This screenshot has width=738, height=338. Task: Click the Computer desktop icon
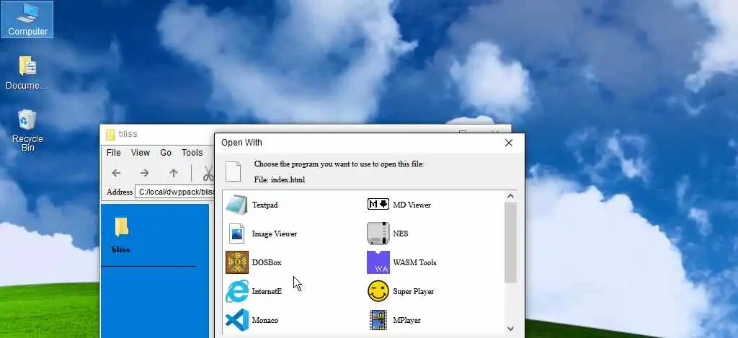click(27, 19)
